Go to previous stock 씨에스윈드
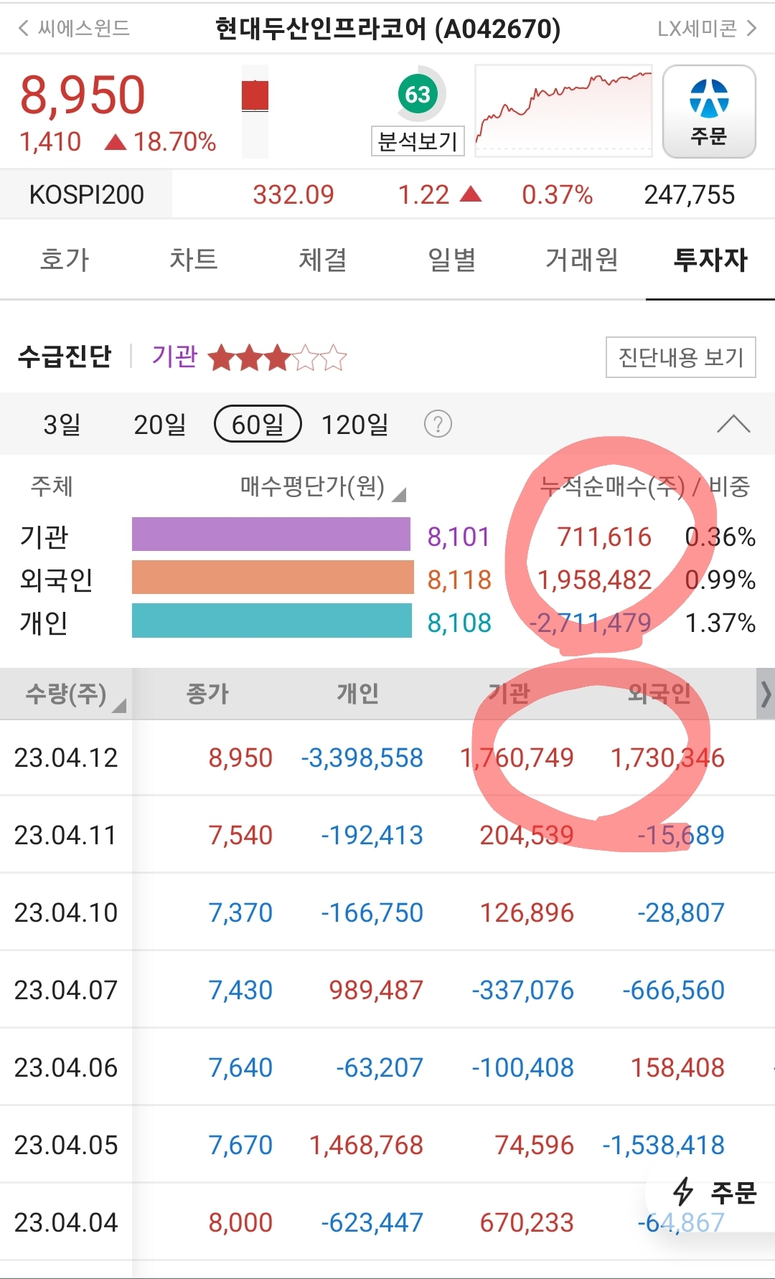 pyautogui.click(x=74, y=28)
